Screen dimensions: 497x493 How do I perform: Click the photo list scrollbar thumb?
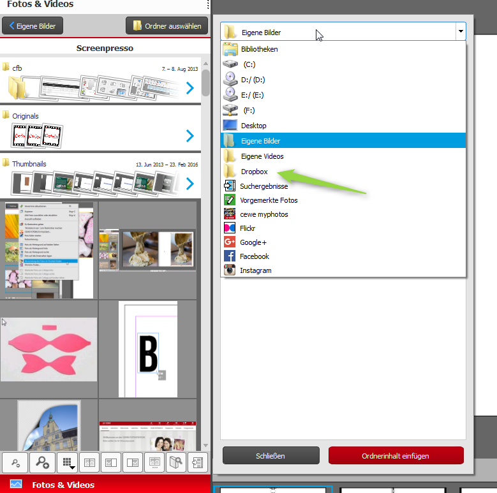click(x=205, y=83)
